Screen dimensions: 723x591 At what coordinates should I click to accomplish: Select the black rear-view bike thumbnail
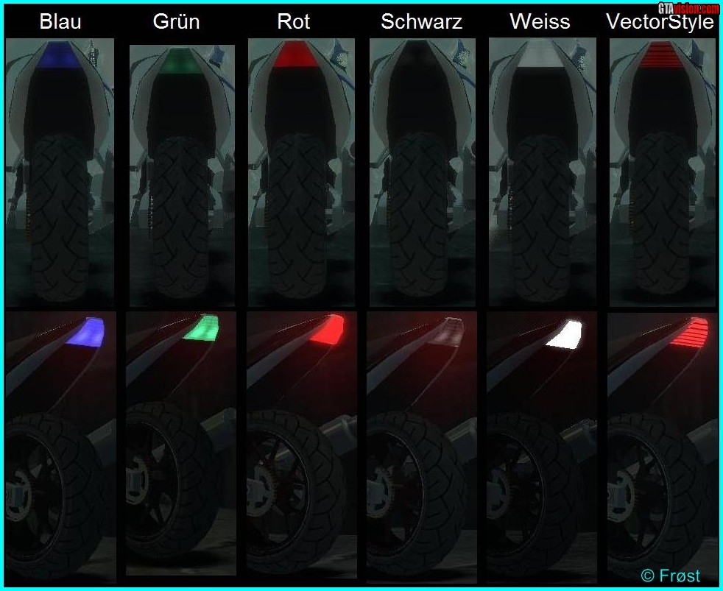(x=423, y=172)
